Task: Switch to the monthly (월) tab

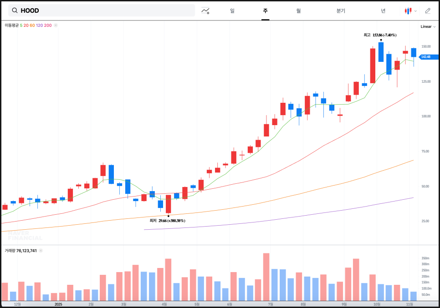Action: (x=298, y=10)
